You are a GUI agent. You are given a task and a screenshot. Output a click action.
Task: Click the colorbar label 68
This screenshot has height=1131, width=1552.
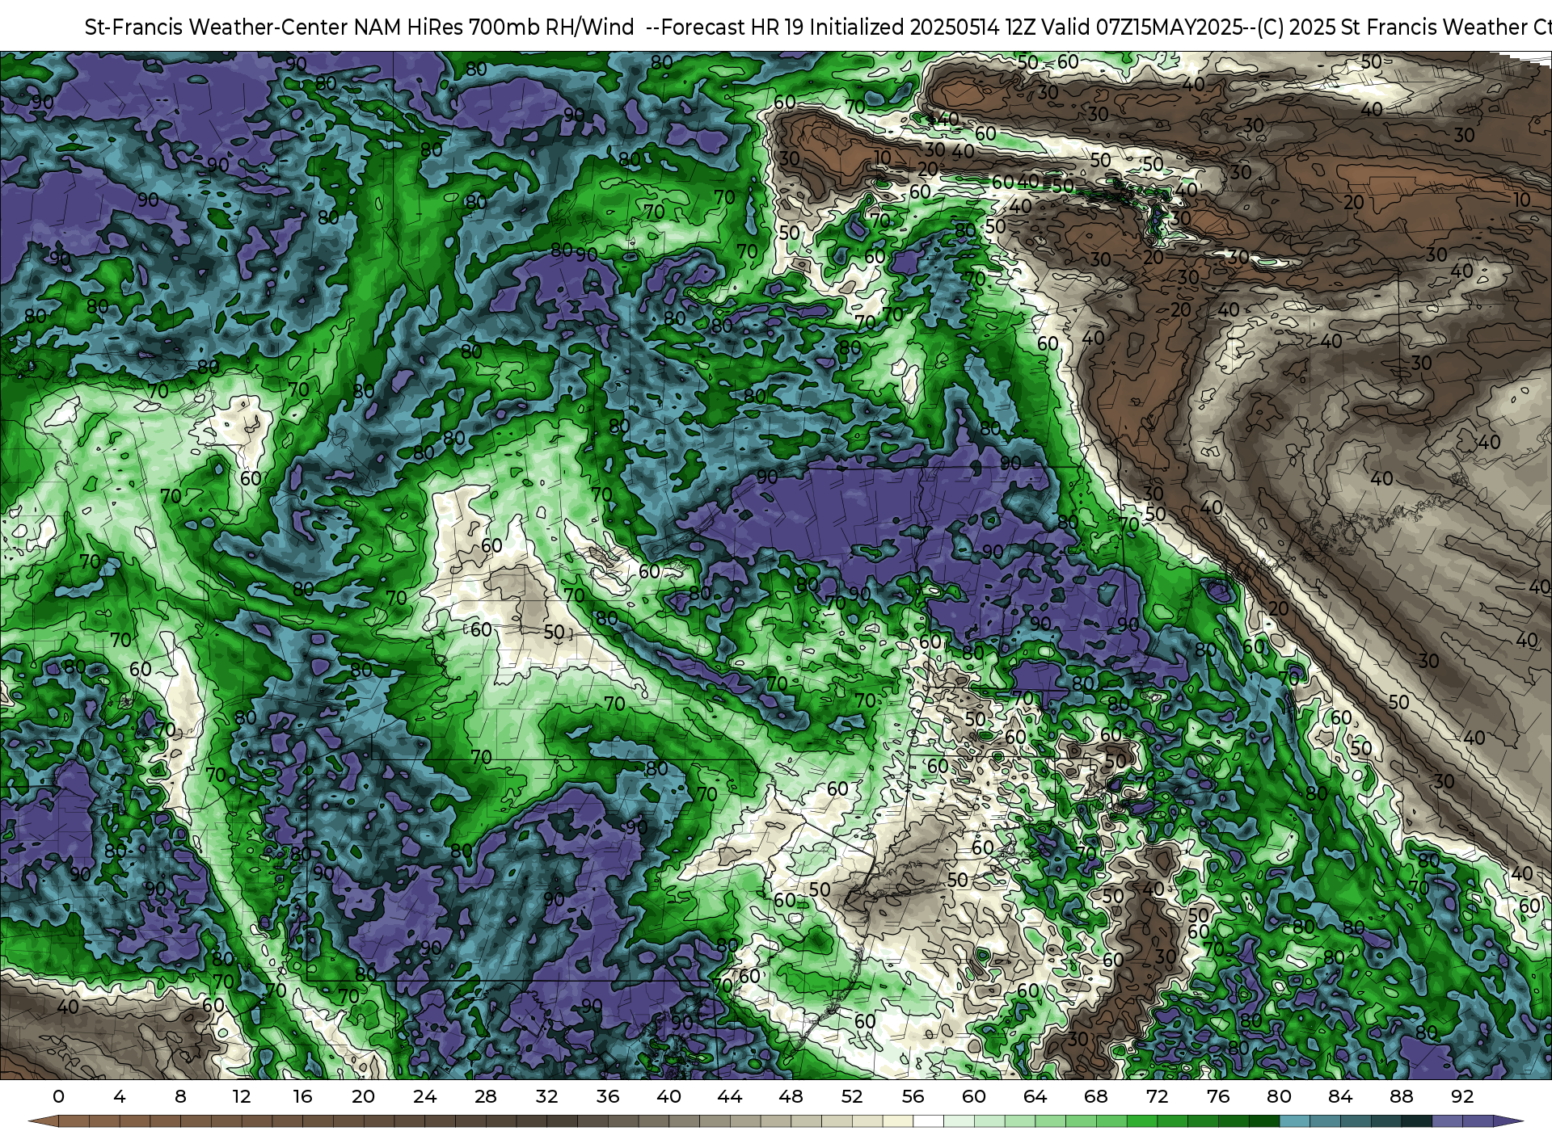pos(1096,1096)
